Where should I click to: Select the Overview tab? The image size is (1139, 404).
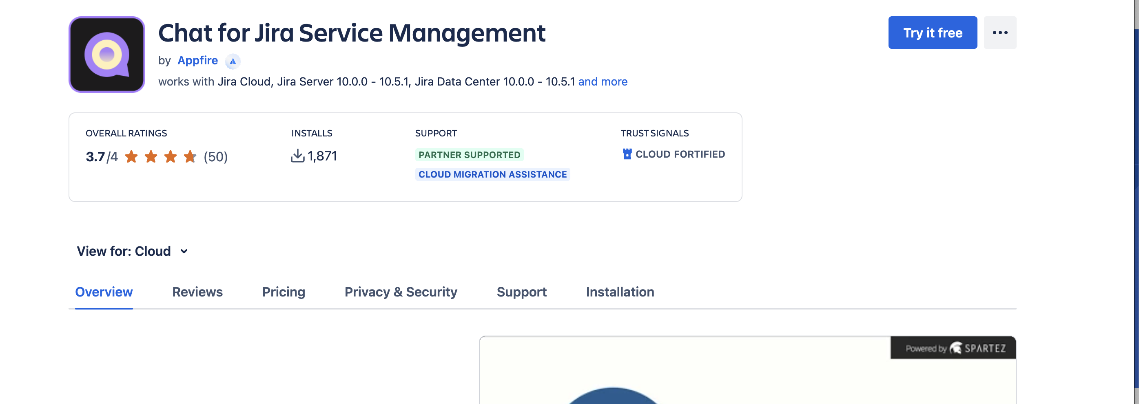(x=104, y=292)
